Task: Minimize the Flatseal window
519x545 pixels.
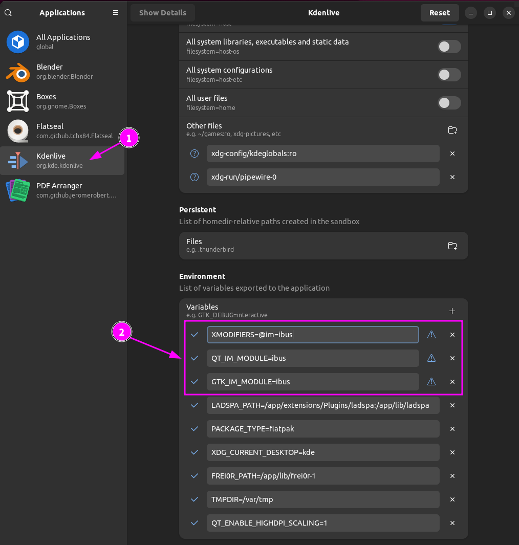Action: click(471, 13)
